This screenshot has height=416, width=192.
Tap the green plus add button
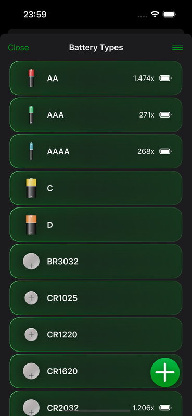(x=165, y=372)
